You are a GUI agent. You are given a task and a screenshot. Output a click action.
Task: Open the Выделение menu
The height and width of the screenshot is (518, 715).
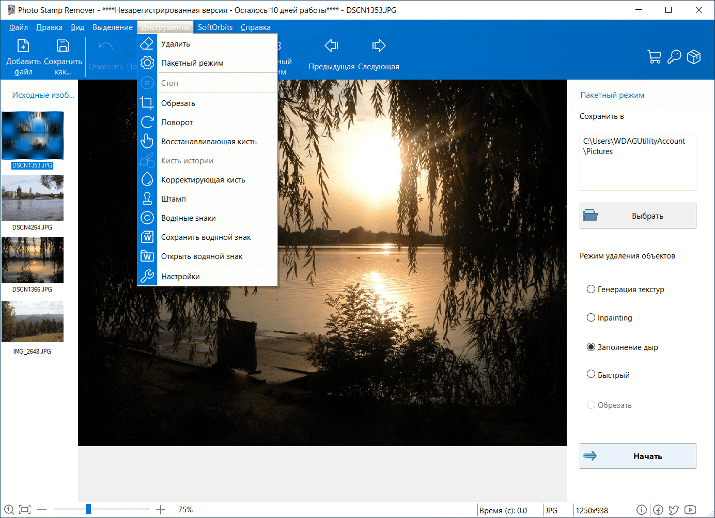[x=113, y=27]
